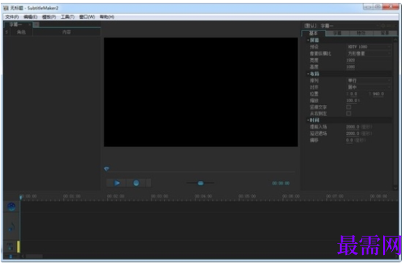Open the 排列 arrangement dropdown
415x267 pixels.
coord(368,81)
